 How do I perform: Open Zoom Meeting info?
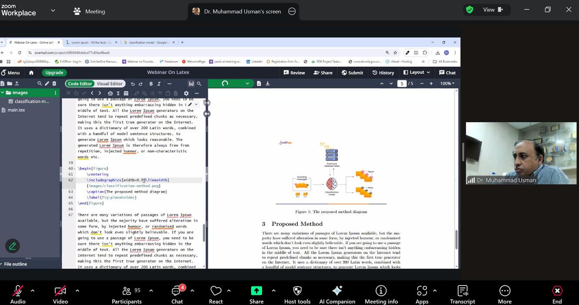pos(381,295)
